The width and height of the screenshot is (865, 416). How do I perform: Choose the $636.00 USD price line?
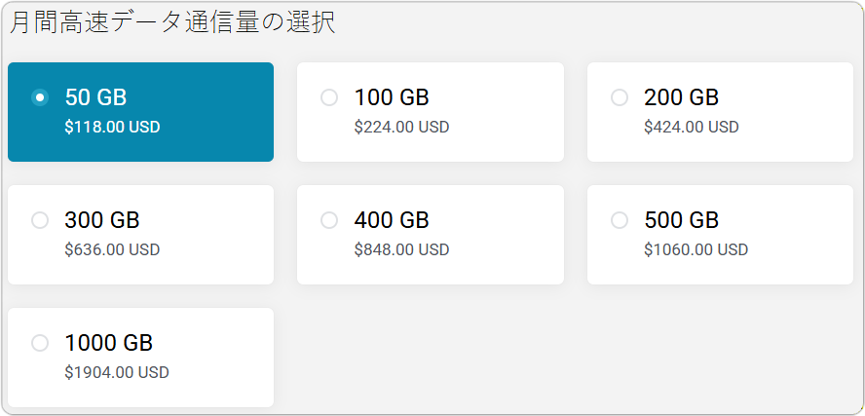click(112, 249)
